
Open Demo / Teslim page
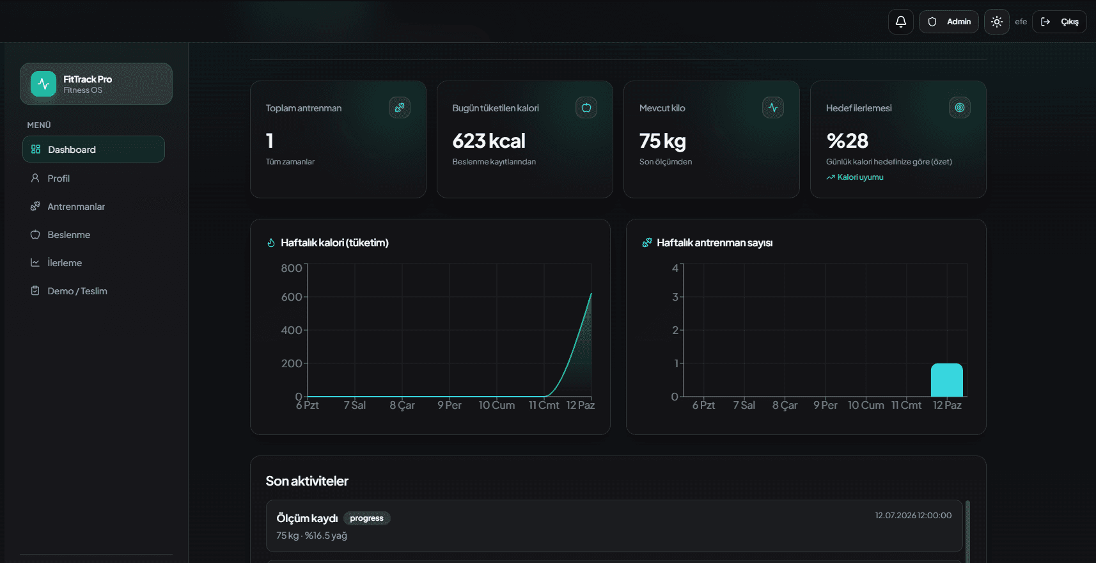[93, 290]
